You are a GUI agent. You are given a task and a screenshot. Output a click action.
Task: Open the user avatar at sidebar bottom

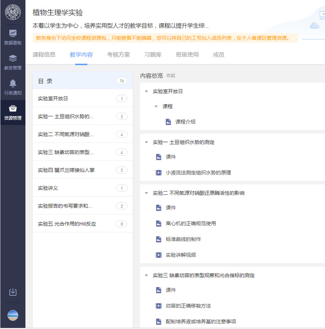pyautogui.click(x=13, y=316)
